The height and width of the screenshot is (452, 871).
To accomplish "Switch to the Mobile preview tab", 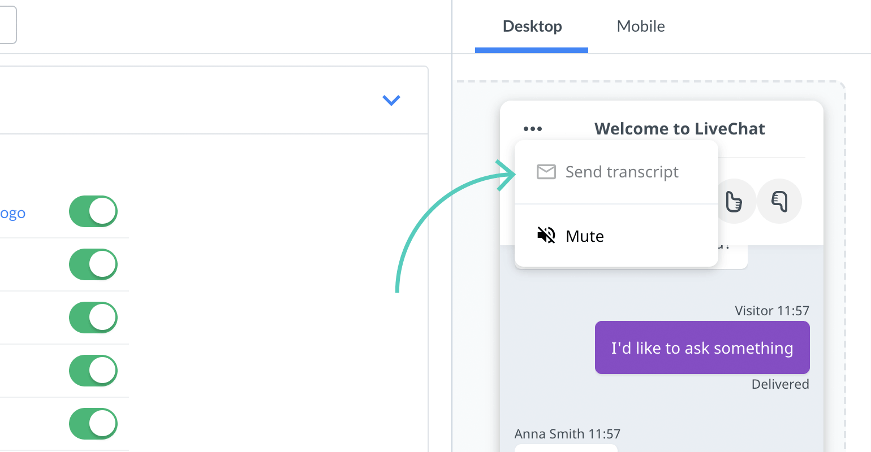I will (640, 26).
